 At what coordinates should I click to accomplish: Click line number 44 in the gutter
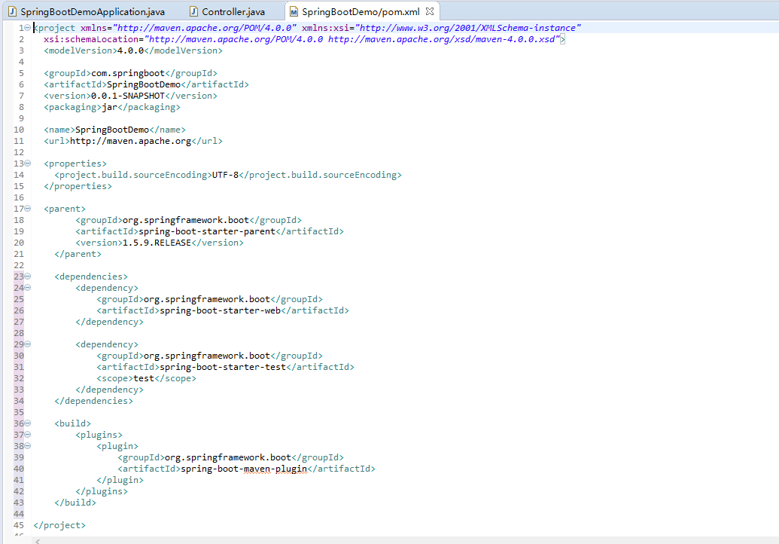click(x=18, y=514)
